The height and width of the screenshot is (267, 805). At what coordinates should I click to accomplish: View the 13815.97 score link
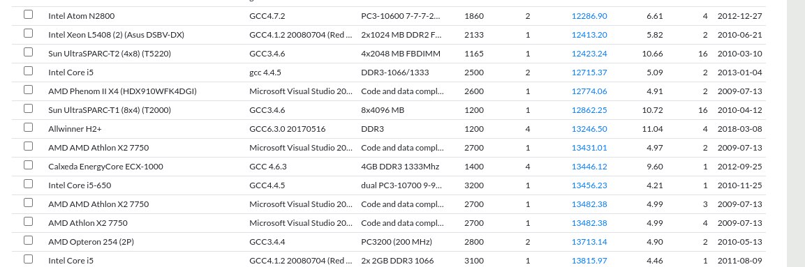[589, 260]
